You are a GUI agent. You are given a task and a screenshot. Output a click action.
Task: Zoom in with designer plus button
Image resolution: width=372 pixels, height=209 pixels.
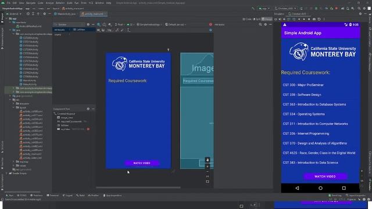(208, 167)
